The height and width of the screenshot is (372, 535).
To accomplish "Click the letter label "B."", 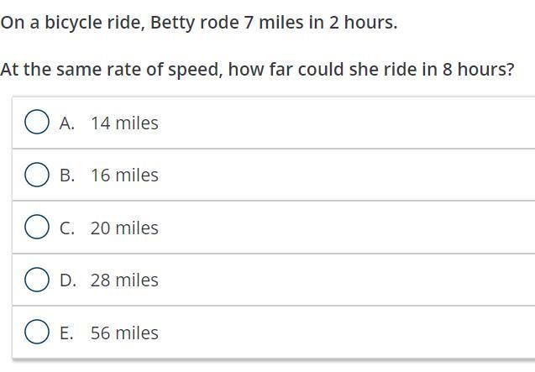I will [67, 175].
